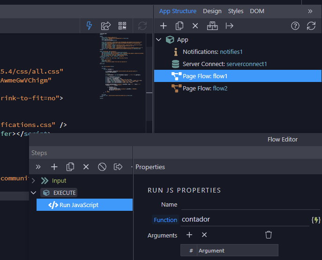Open the QR code preview icon
The height and width of the screenshot is (260, 322).
(x=122, y=26)
